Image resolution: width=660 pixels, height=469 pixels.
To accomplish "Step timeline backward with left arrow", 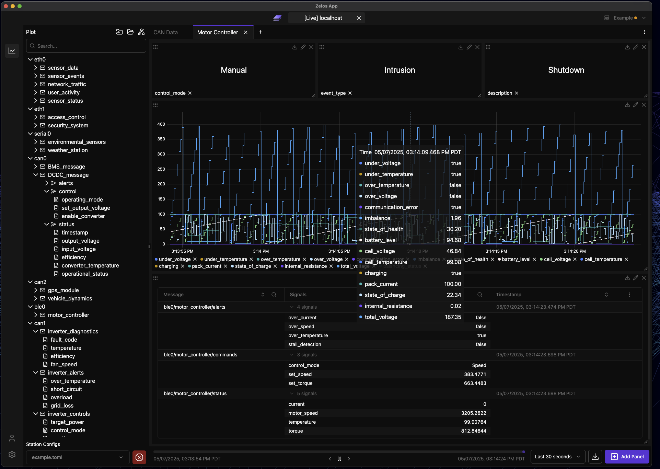I will click(x=330, y=459).
